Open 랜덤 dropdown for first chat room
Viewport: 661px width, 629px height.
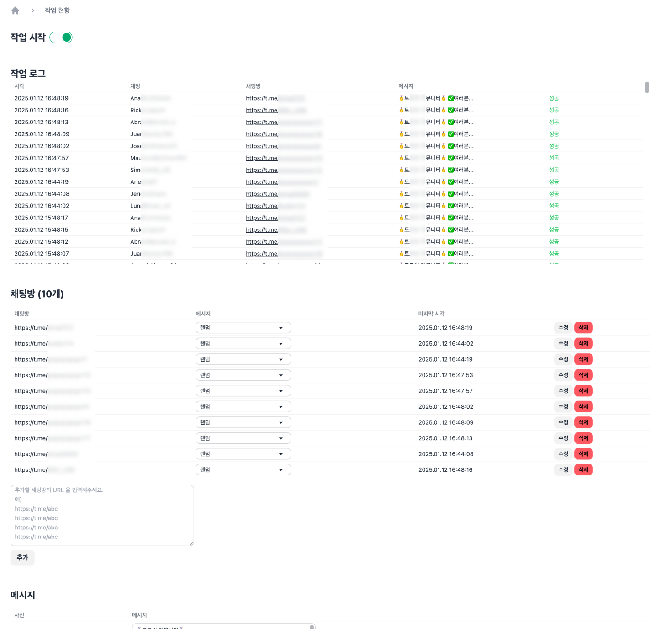pyautogui.click(x=243, y=328)
